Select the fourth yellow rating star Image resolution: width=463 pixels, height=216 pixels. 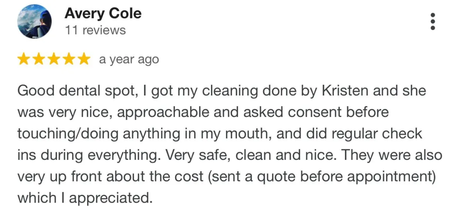(68, 59)
